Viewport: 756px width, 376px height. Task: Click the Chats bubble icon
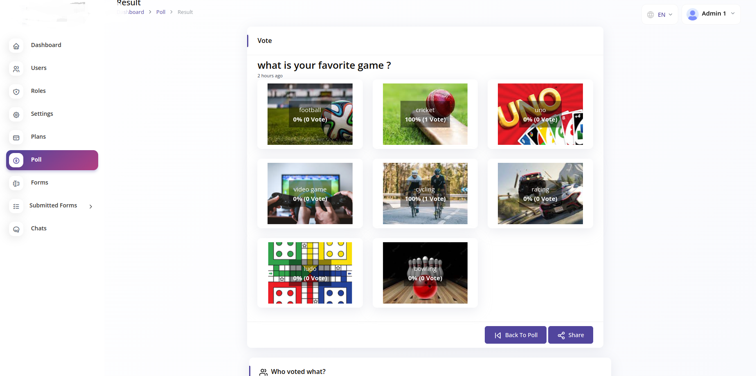point(16,229)
